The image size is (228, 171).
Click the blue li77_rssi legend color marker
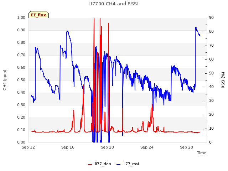click(119, 165)
